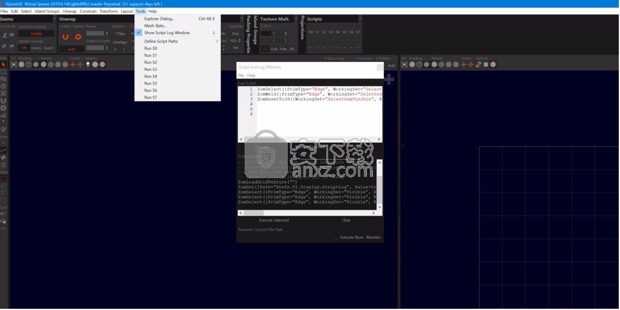
Task: Open the Unwrap menu in menu bar
Action: coord(70,11)
